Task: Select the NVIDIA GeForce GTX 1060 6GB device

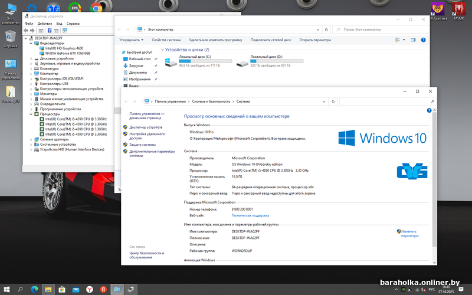Action: pos(64,53)
